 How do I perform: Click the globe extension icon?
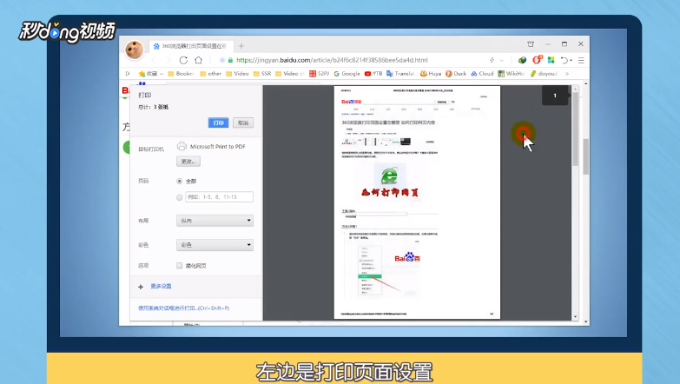point(522,60)
